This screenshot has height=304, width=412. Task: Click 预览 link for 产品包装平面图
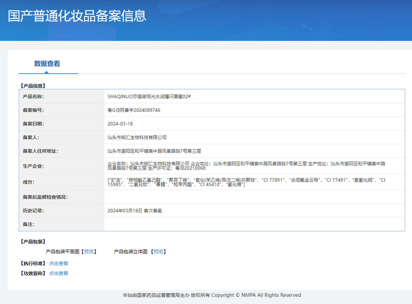point(90,251)
